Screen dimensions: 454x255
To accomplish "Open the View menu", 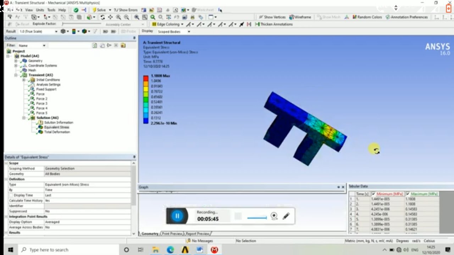I will (x=29, y=10).
